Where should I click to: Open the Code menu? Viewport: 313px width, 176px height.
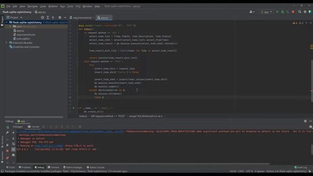[x=43, y=6]
